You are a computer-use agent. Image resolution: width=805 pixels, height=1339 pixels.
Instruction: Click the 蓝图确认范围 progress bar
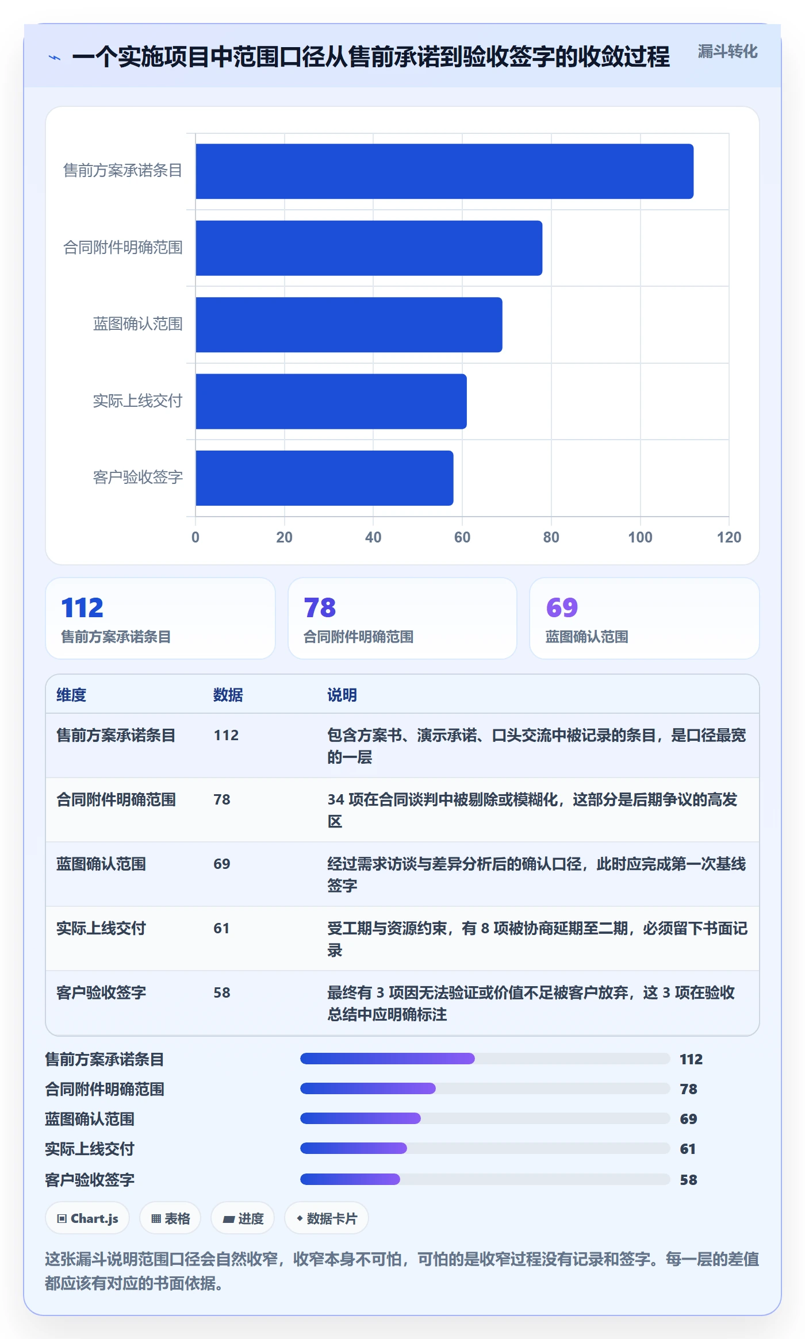[485, 1118]
